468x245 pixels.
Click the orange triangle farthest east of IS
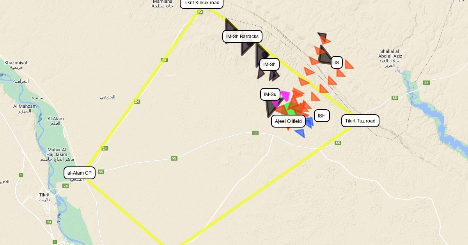click(349, 65)
